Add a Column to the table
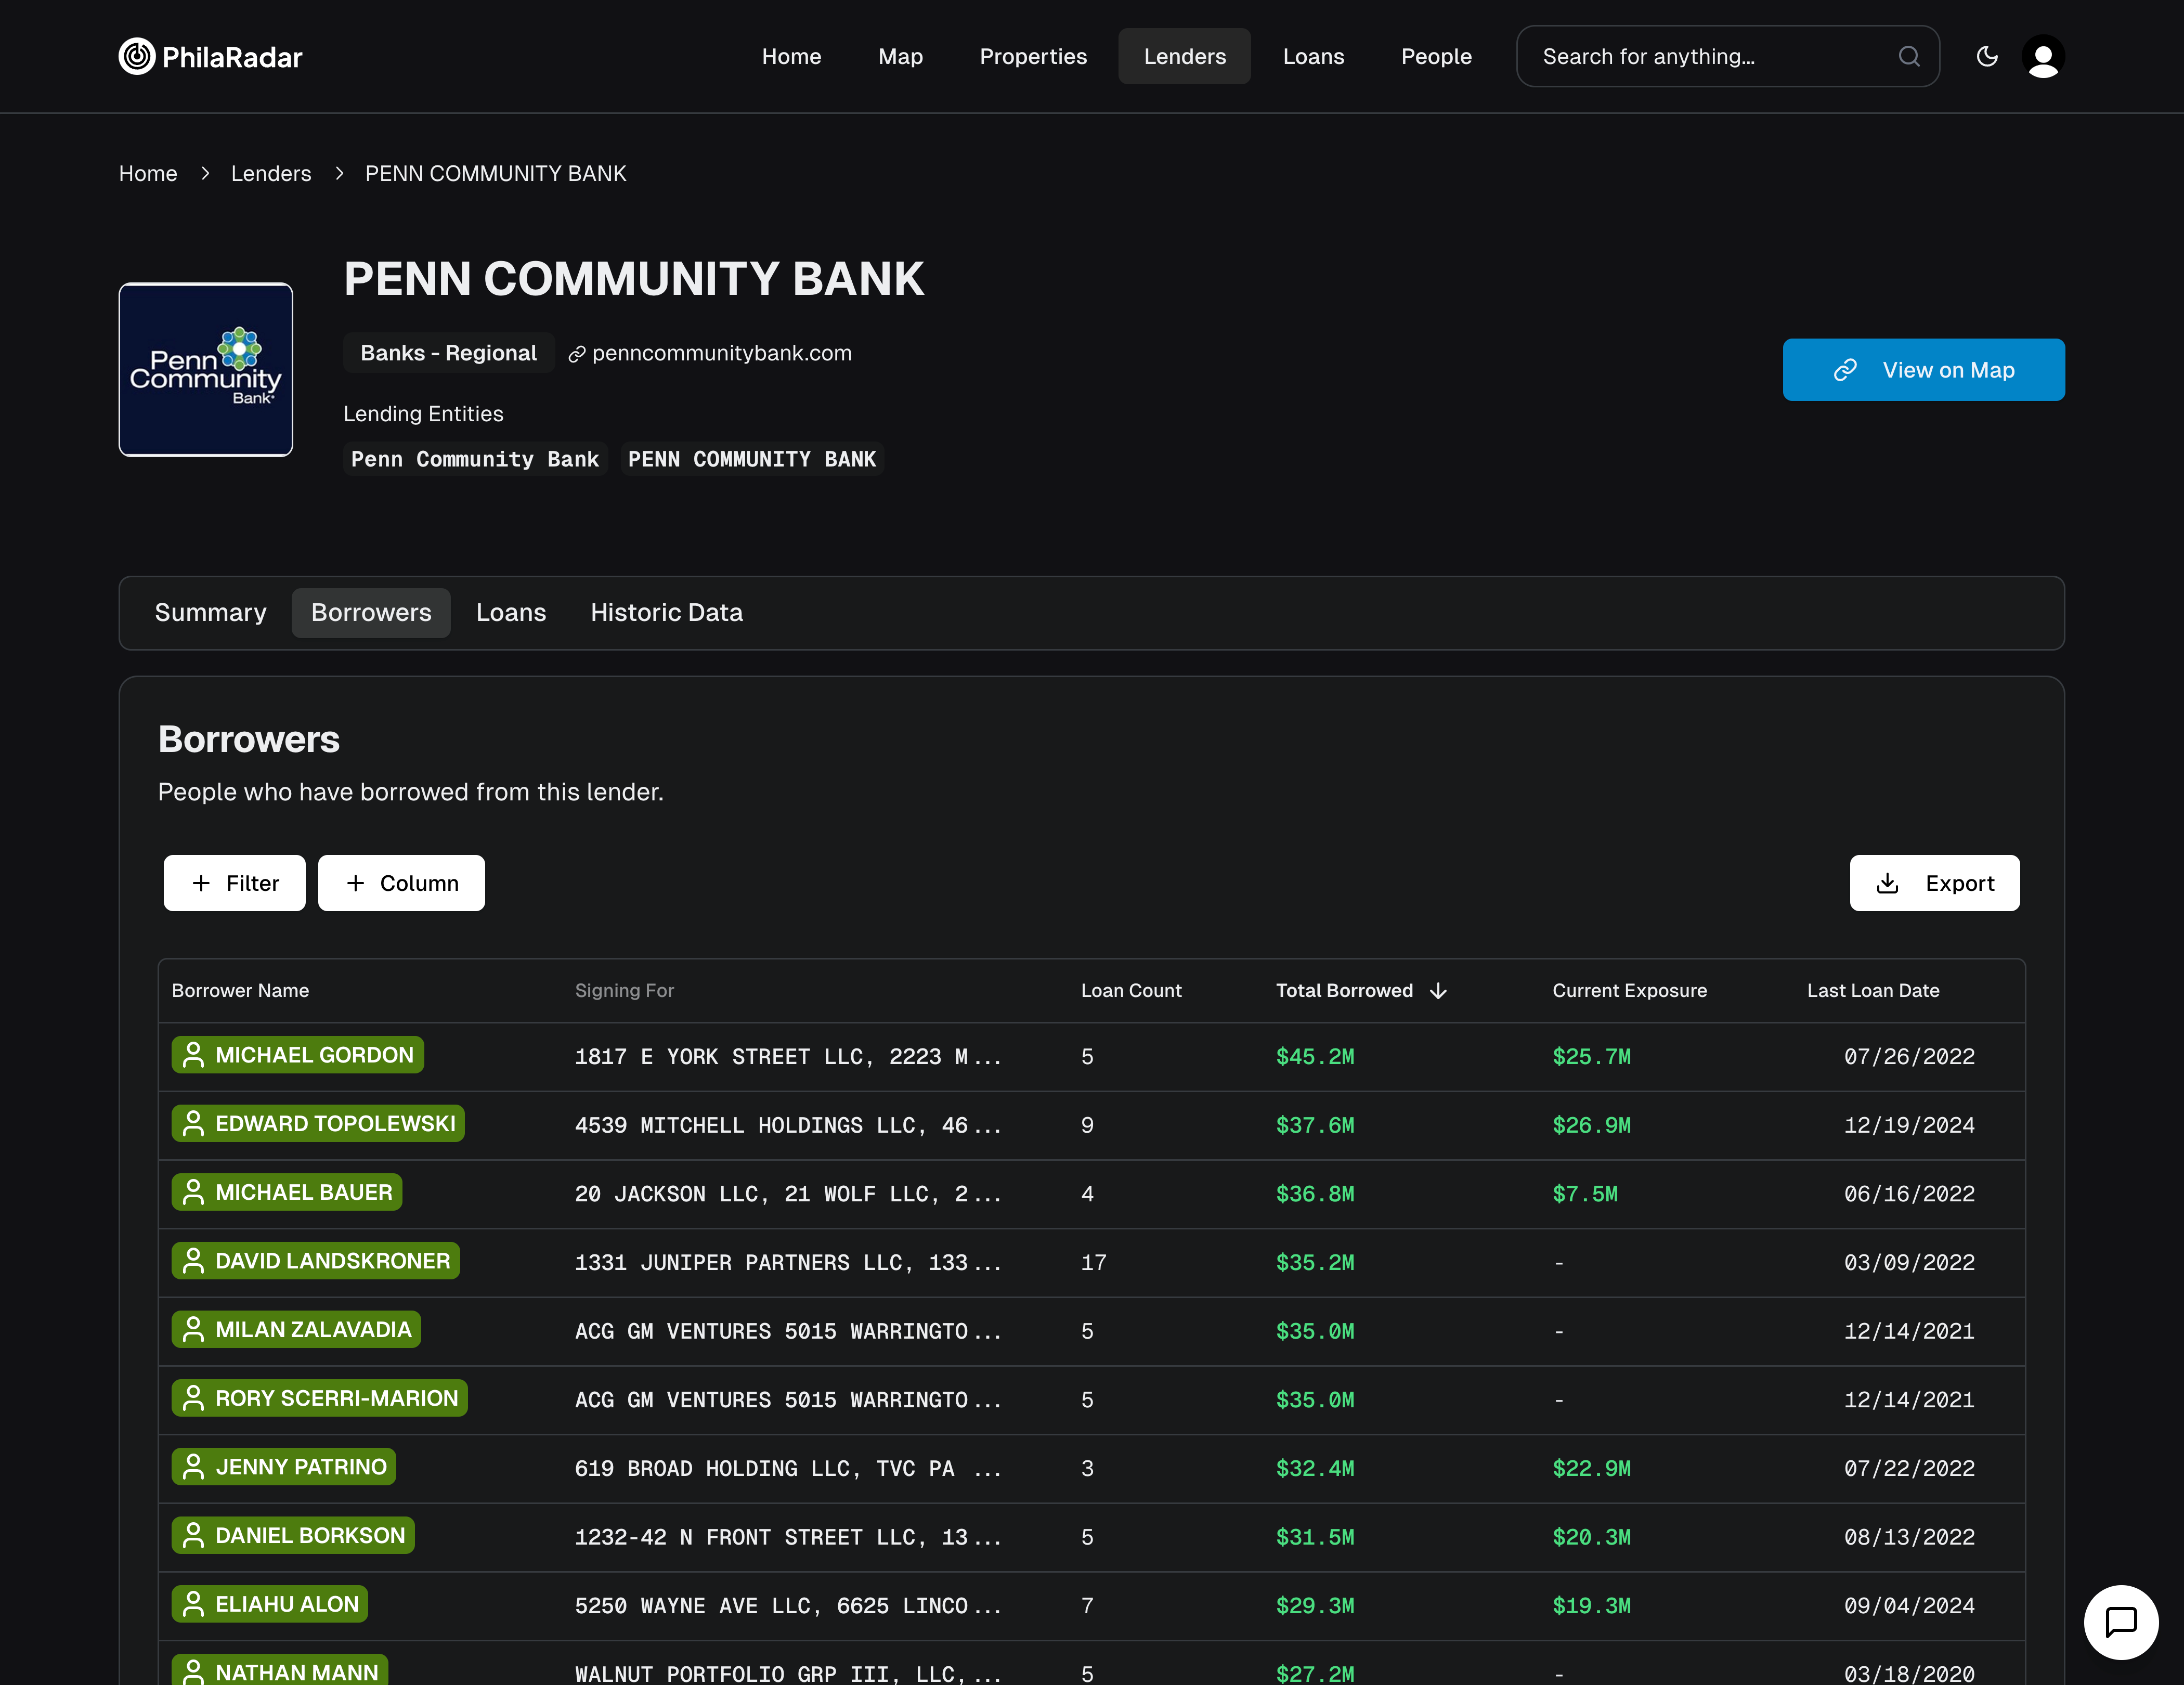The width and height of the screenshot is (2184, 1685). point(401,883)
